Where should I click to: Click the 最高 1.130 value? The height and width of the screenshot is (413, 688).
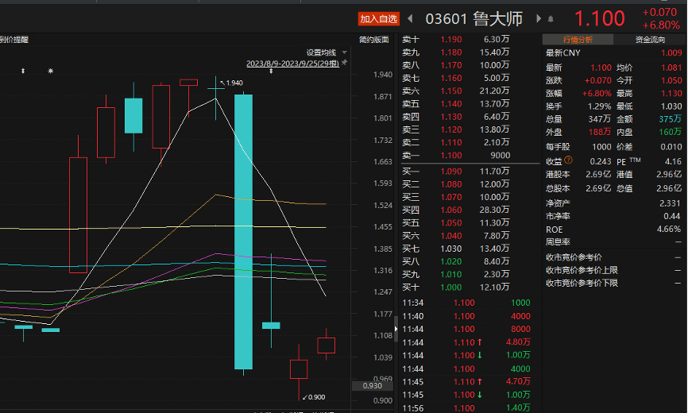tap(671, 94)
